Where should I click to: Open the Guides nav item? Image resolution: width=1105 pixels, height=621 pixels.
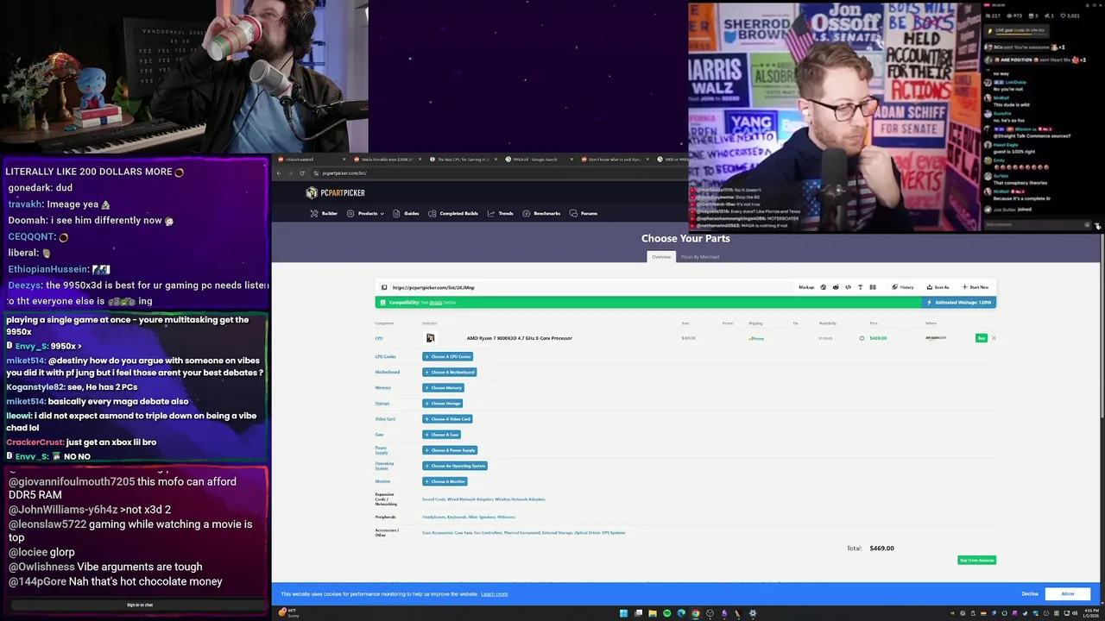point(407,213)
